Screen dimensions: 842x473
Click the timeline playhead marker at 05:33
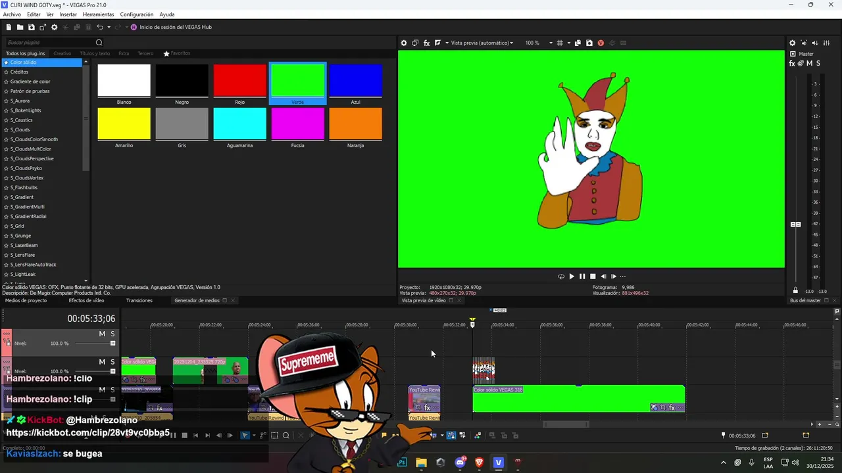click(472, 324)
